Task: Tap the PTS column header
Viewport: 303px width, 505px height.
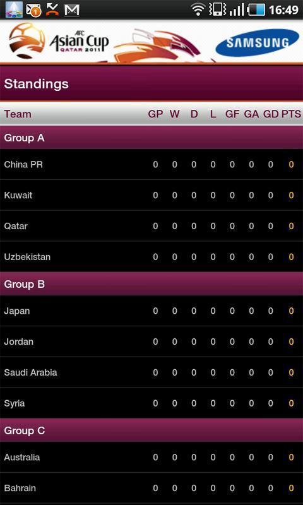Action: point(292,114)
